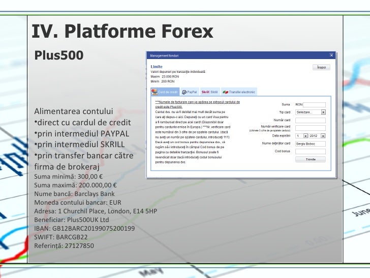Click the 'Maxim 23.000 RON' text
The image size is (370, 278).
tap(165, 76)
